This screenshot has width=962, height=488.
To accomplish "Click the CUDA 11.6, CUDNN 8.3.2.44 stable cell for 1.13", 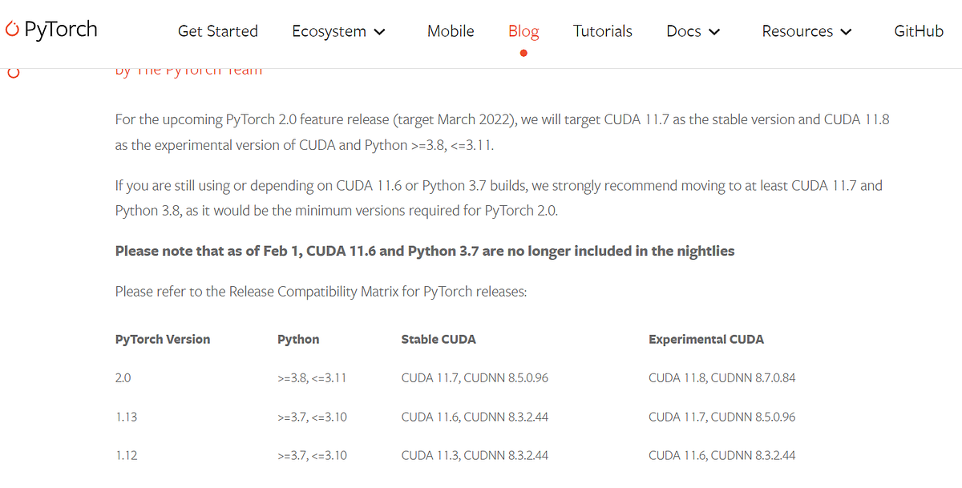I will 475,417.
